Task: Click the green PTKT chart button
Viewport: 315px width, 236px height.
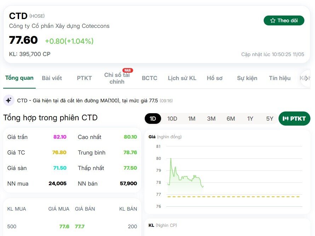Action: [x=294, y=119]
